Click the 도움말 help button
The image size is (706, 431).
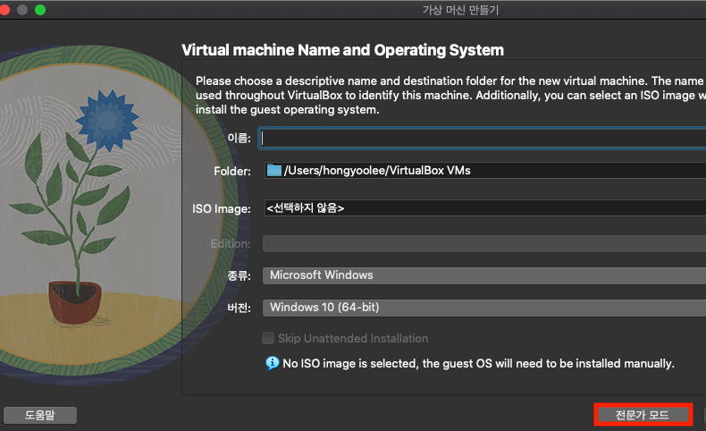40,415
